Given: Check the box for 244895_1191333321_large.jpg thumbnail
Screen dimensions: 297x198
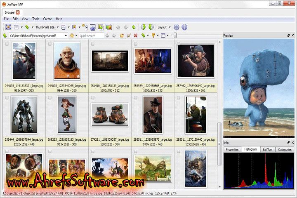Looking at the screenshot, I should 7,44.
